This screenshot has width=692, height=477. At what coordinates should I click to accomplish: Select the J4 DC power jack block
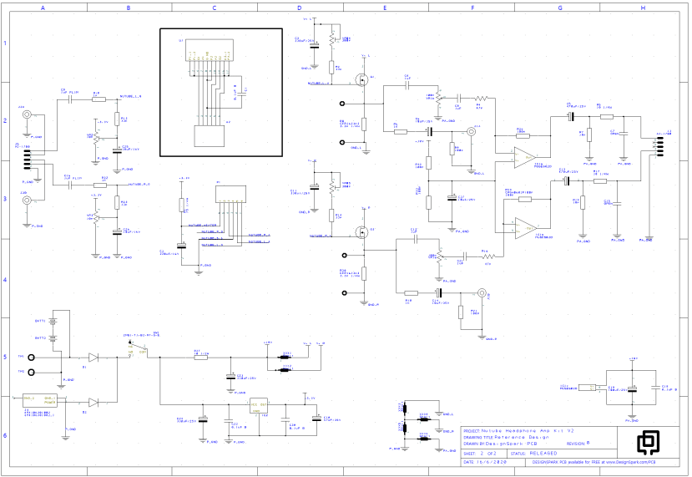point(40,401)
